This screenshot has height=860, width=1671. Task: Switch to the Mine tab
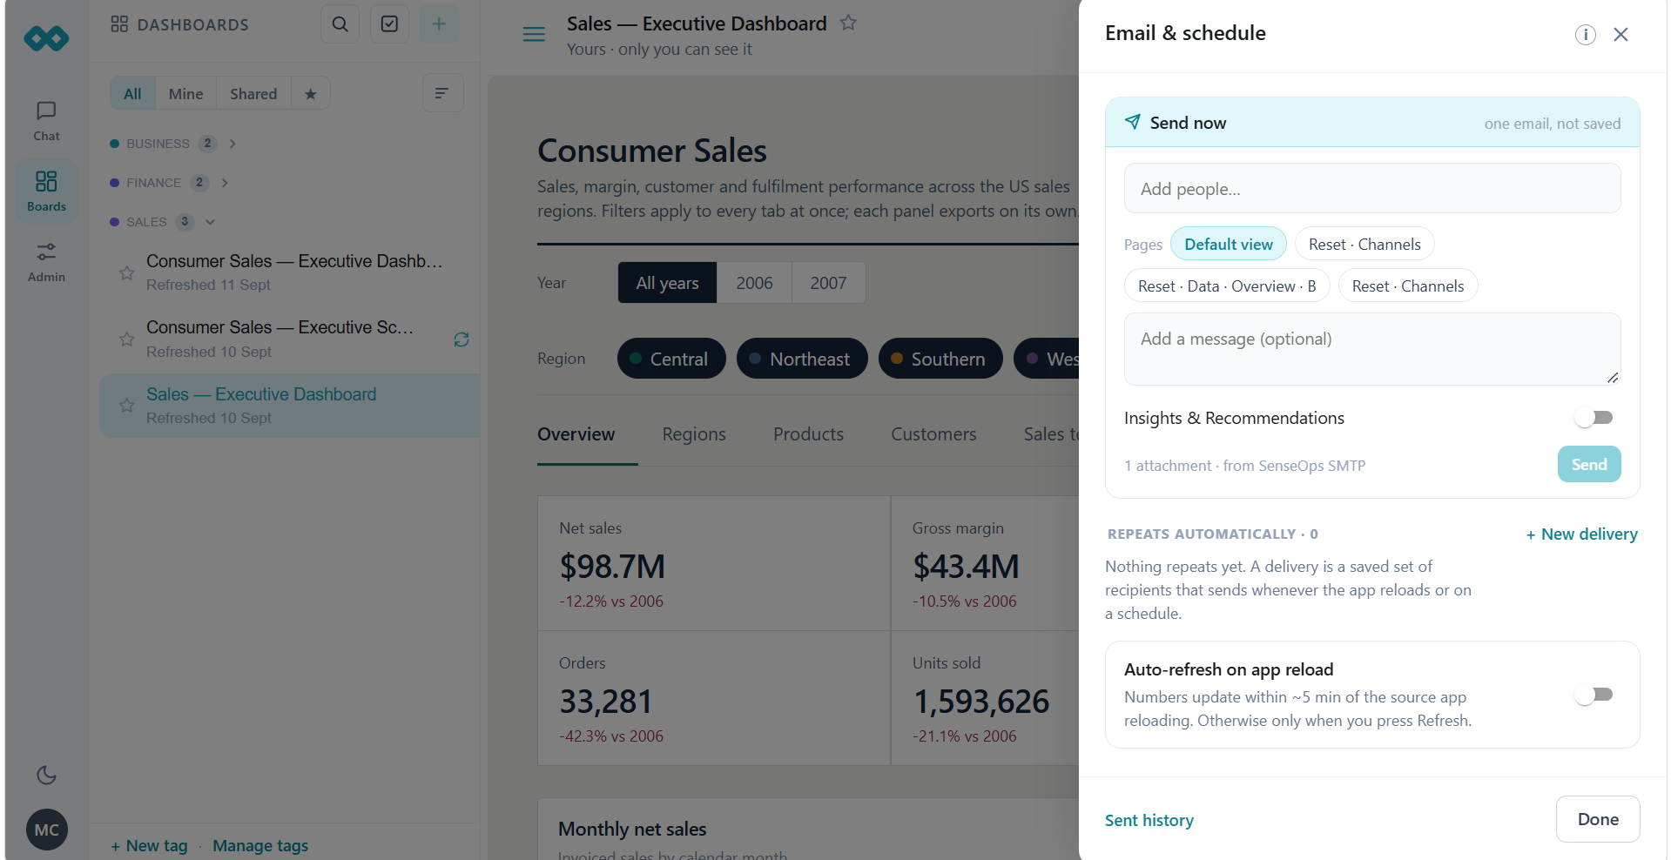coord(185,94)
